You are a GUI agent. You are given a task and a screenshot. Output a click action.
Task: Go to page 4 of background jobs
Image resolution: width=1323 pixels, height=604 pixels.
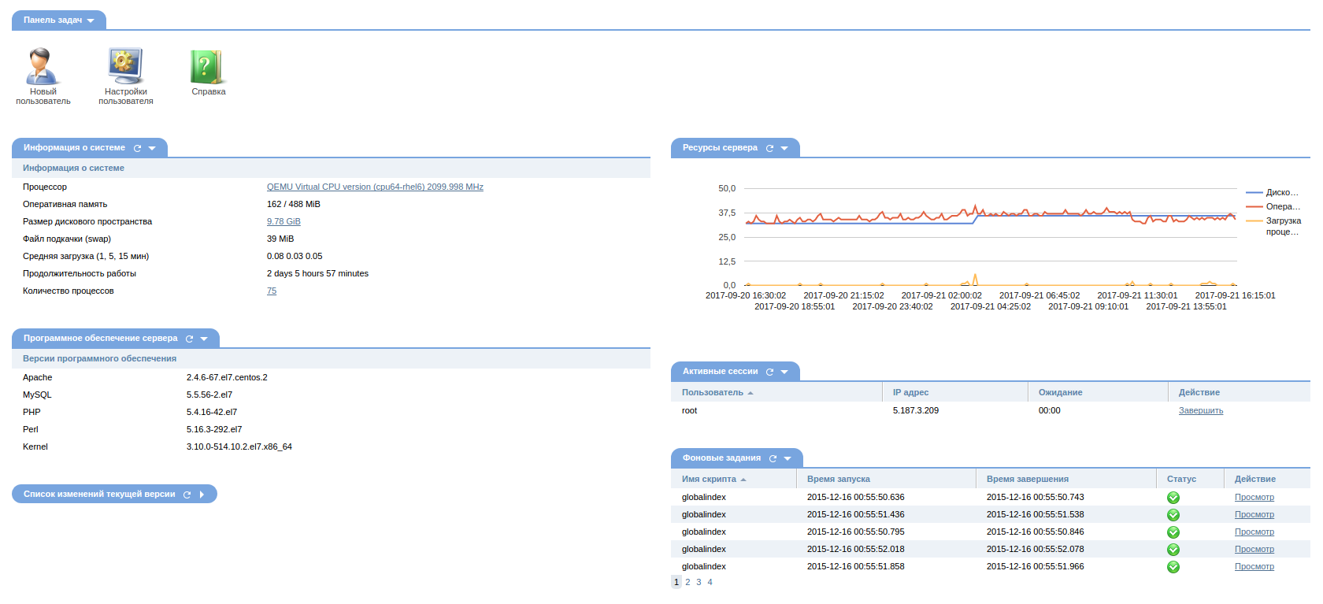tap(710, 583)
